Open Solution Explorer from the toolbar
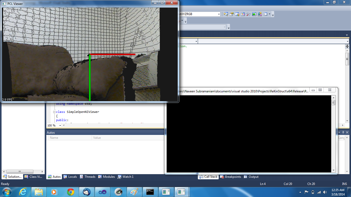The height and width of the screenshot is (197, 351). click(226, 14)
